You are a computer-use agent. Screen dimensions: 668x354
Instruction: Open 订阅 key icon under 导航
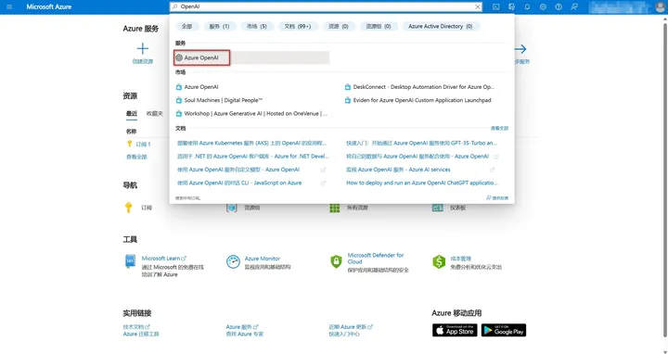pyautogui.click(x=129, y=208)
